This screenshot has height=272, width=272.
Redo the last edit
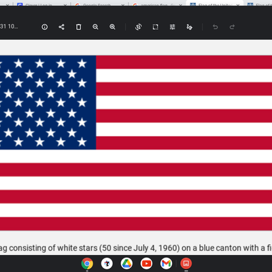pyautogui.click(x=232, y=27)
